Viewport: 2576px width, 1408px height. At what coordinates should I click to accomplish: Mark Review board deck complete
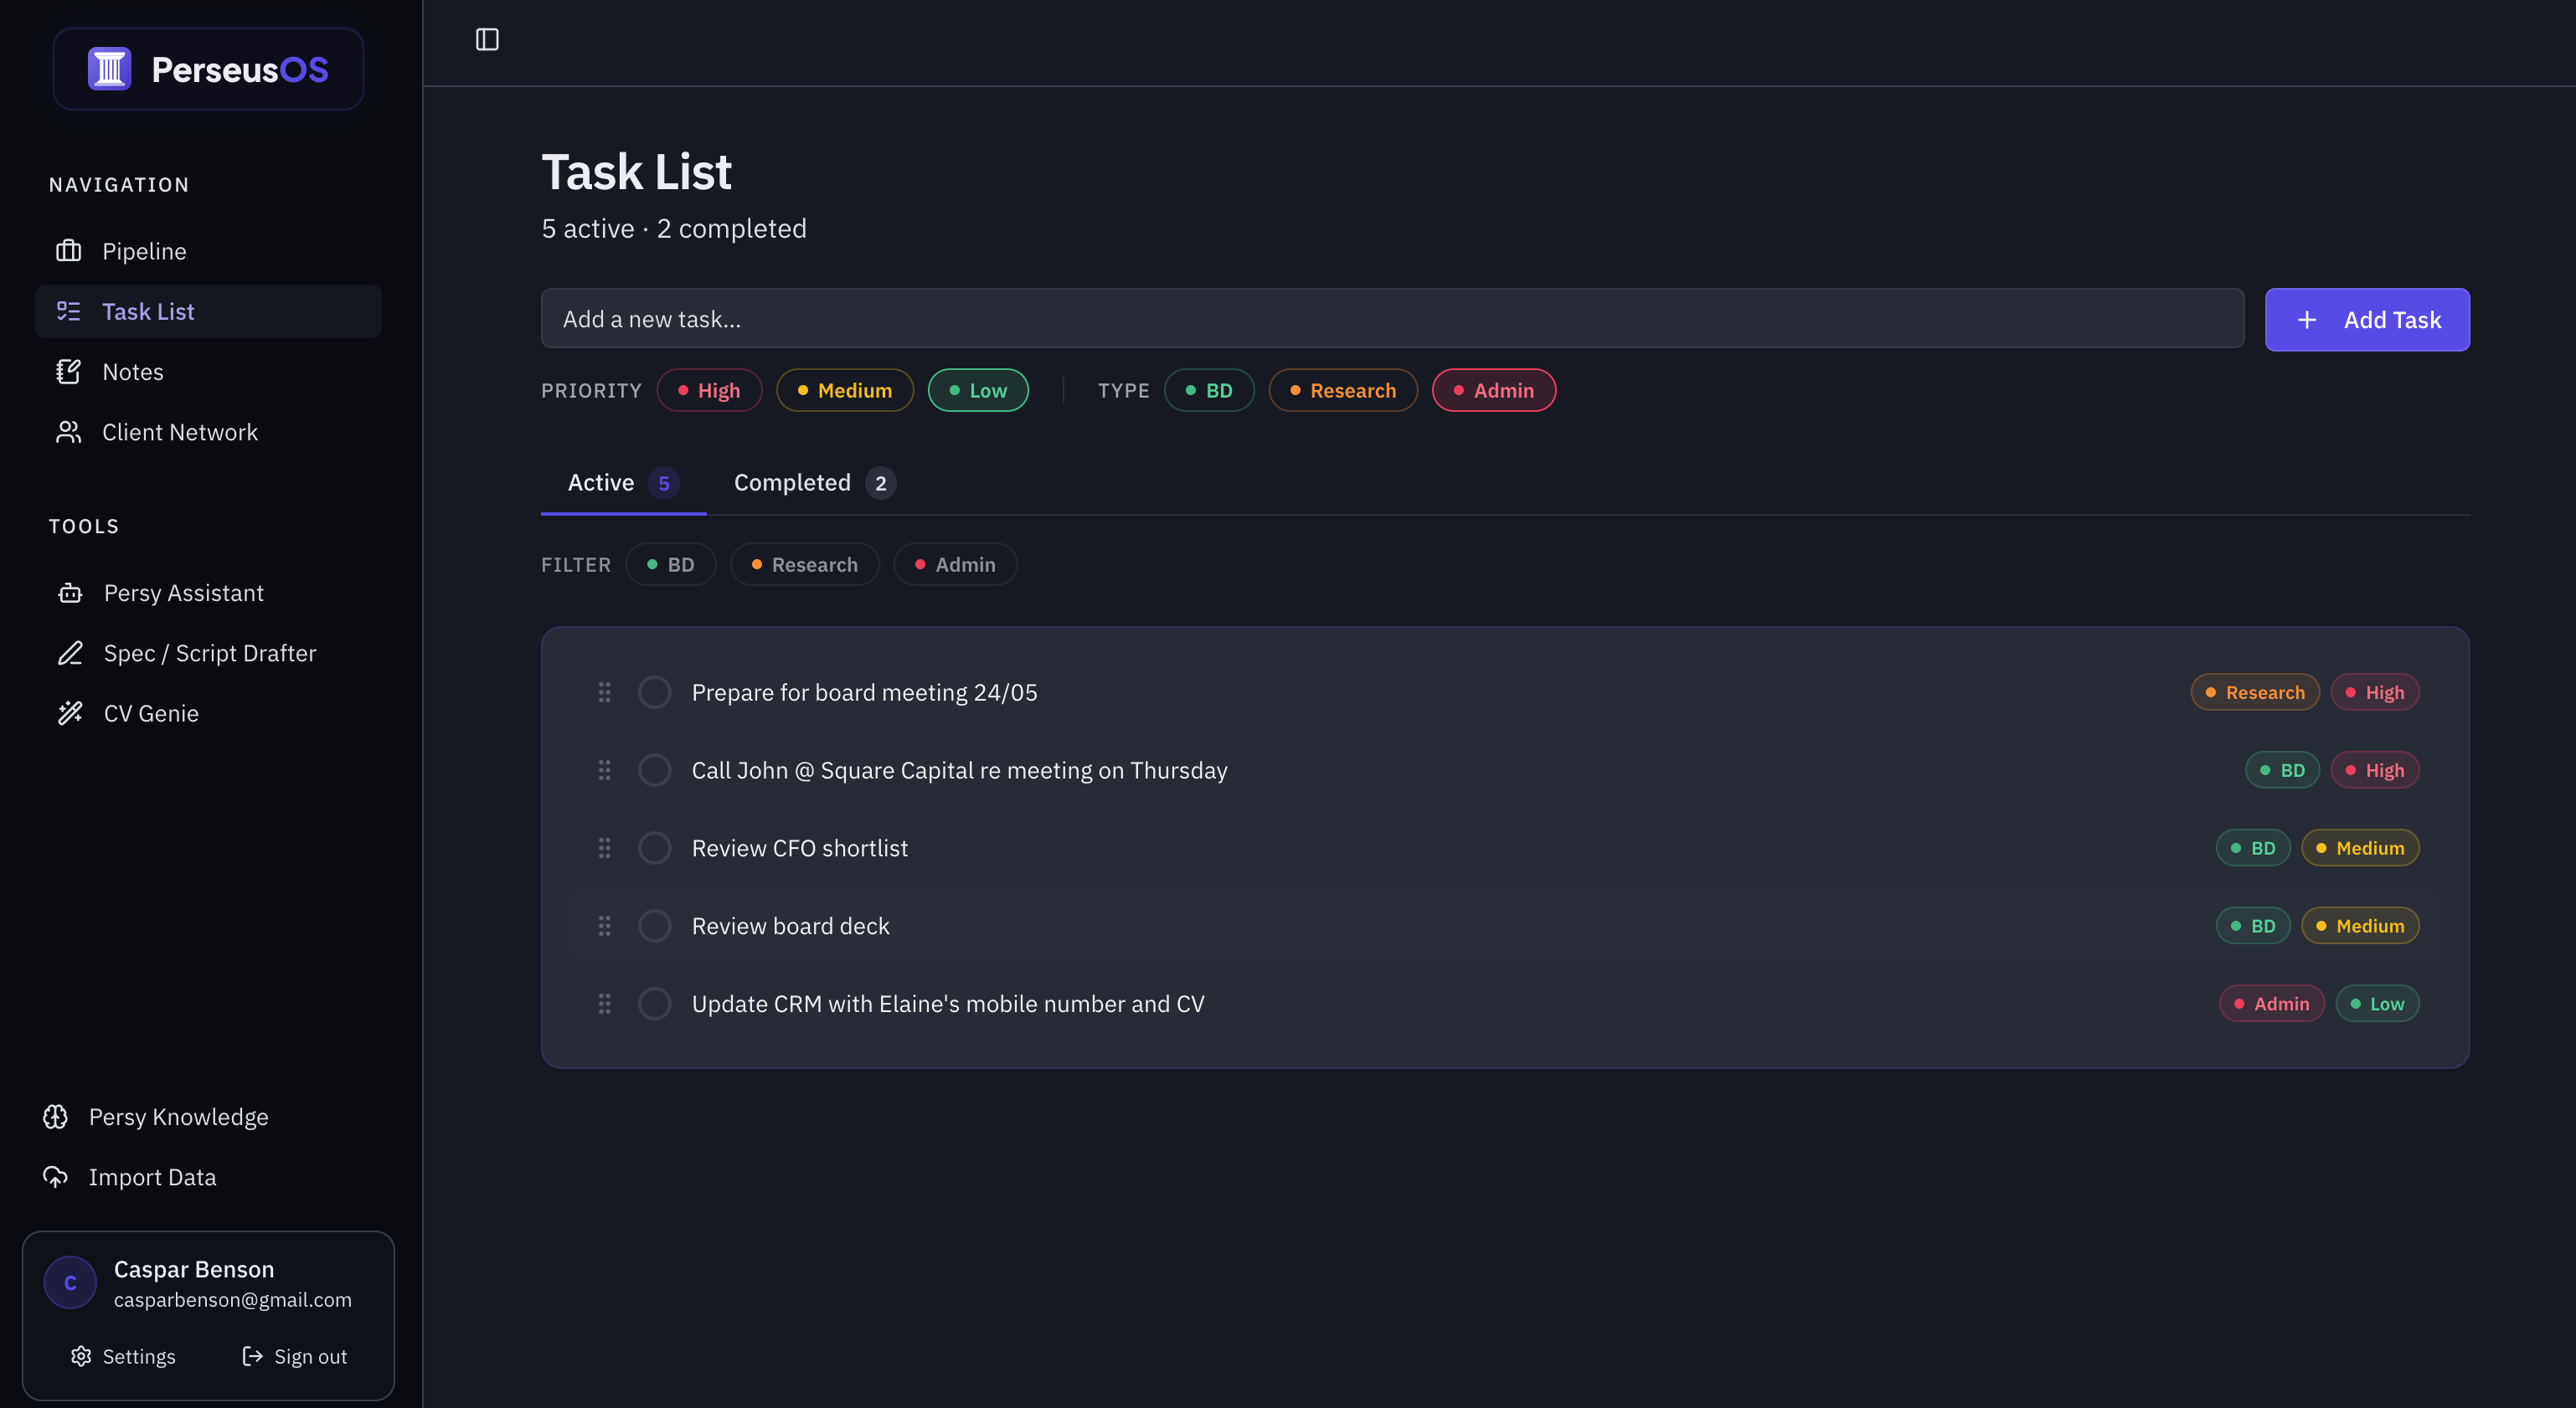point(655,925)
